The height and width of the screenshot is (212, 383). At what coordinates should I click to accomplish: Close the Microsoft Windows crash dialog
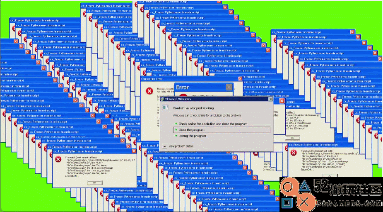[270, 99]
